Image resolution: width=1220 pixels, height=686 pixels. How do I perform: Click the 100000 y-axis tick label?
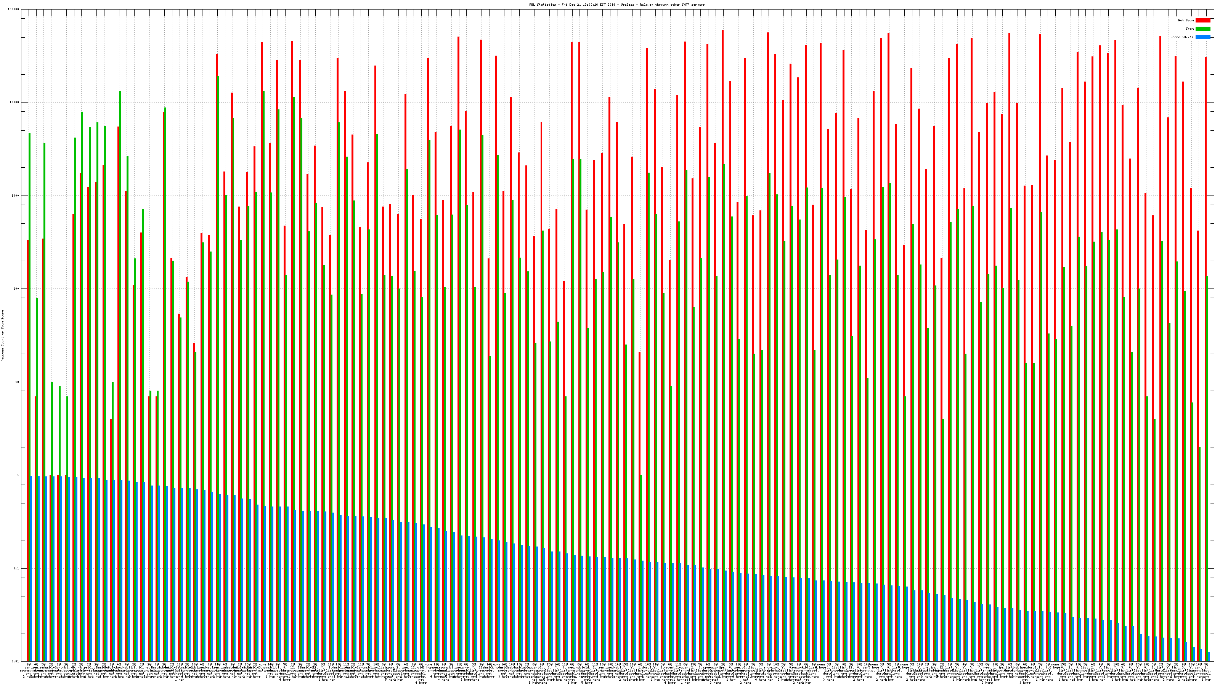(14, 10)
